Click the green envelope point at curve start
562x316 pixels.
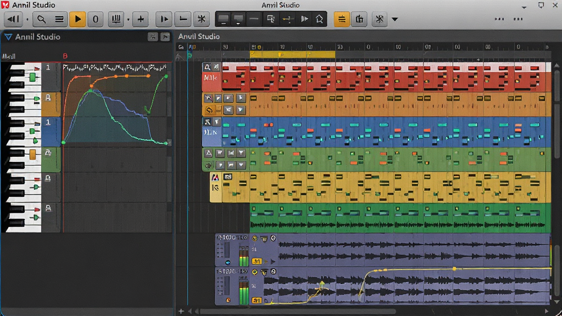[x=64, y=143]
